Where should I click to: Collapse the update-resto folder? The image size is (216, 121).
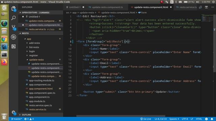27,60
